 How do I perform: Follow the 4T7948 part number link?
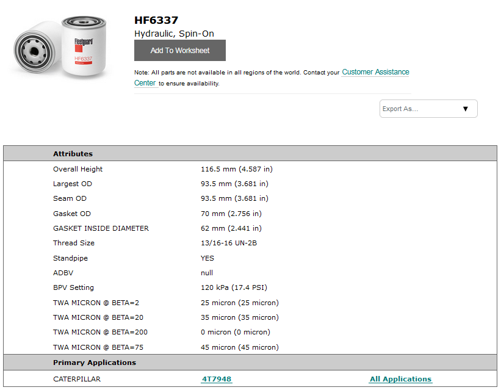216,378
